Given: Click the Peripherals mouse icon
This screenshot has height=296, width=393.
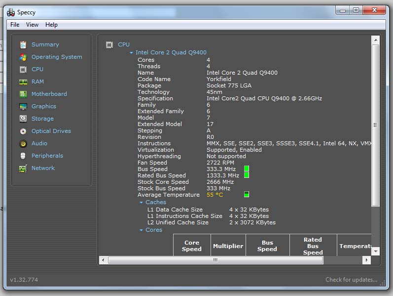Looking at the screenshot, I should tap(23, 156).
